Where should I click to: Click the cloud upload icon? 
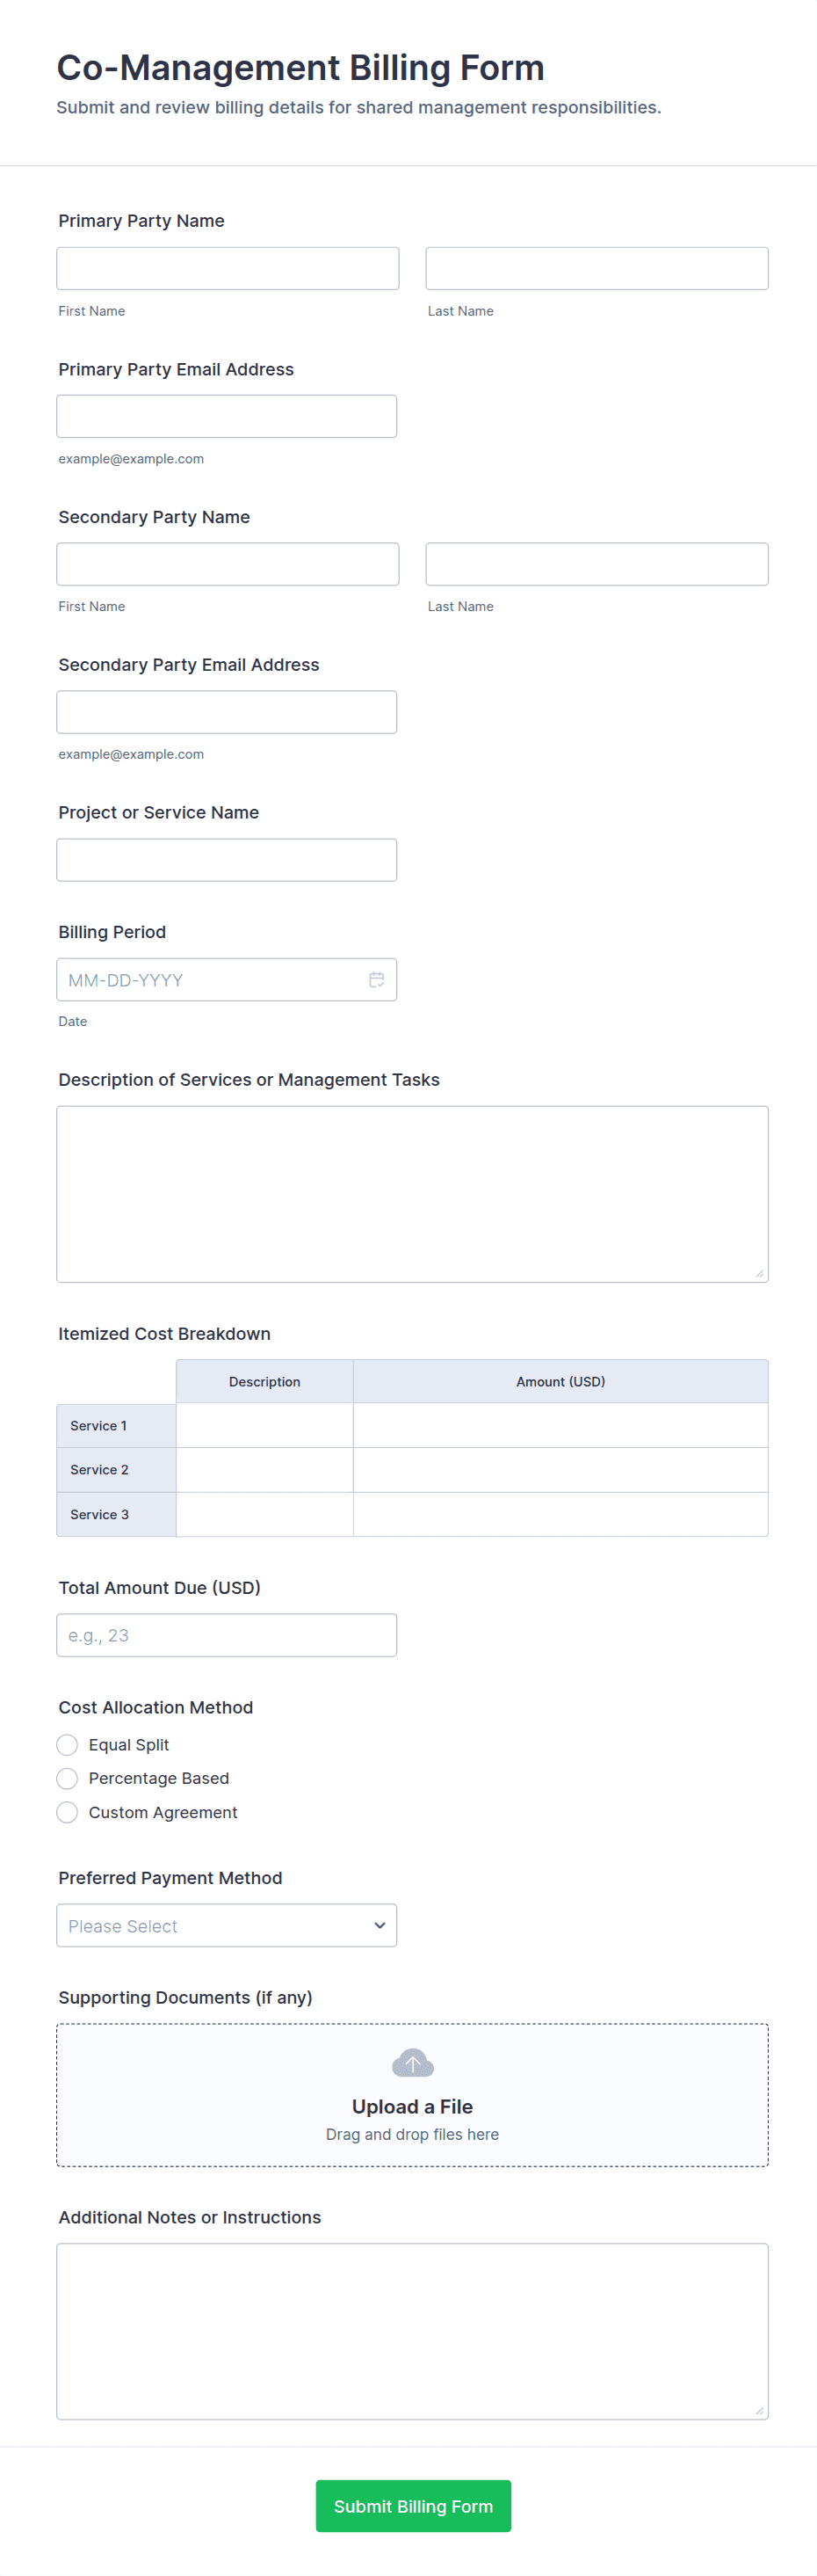point(413,2062)
